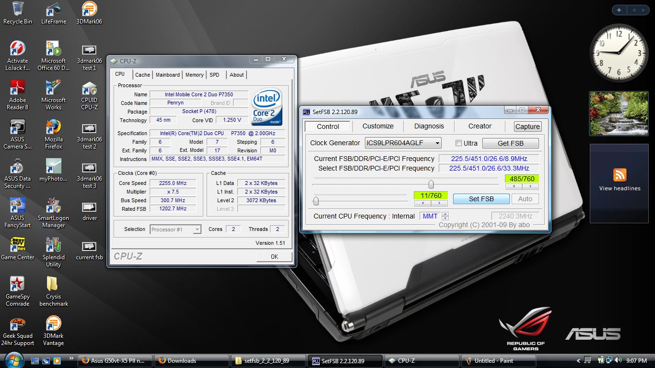Select the 3dmark06 test 1 file icon
The height and width of the screenshot is (368, 655).
[x=89, y=56]
